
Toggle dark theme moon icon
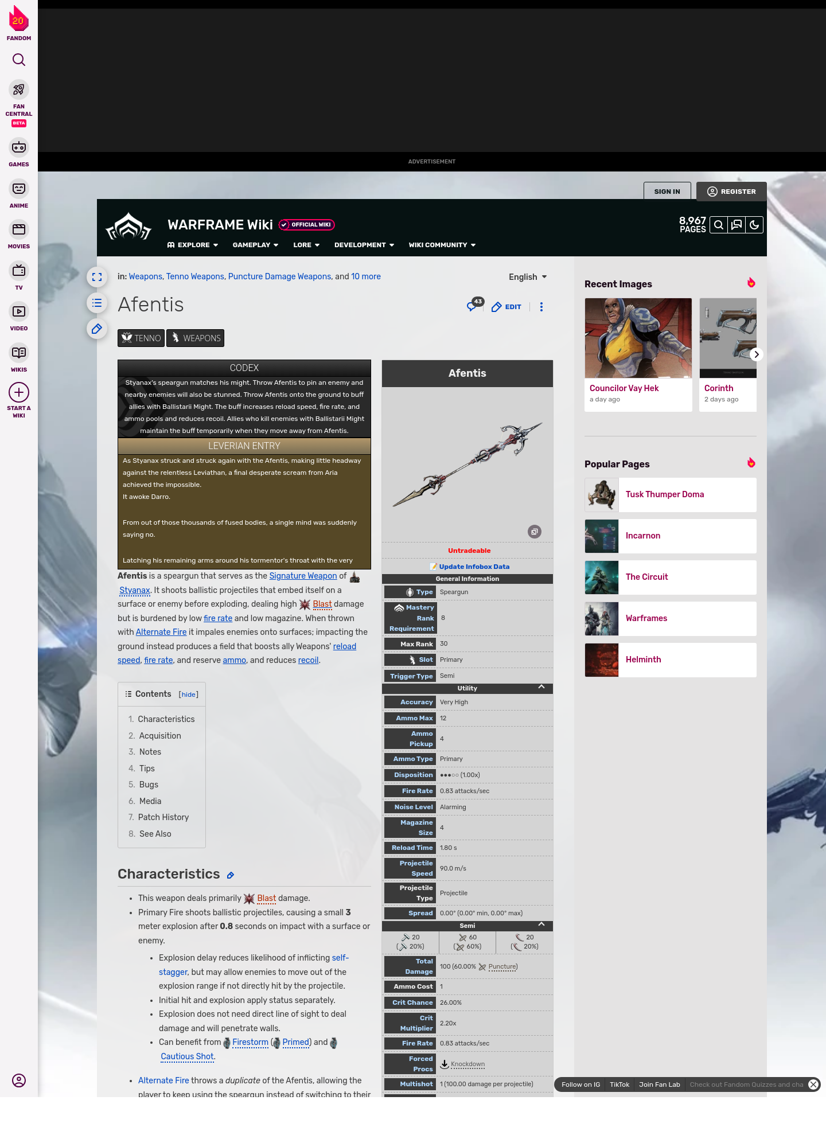[x=754, y=225]
